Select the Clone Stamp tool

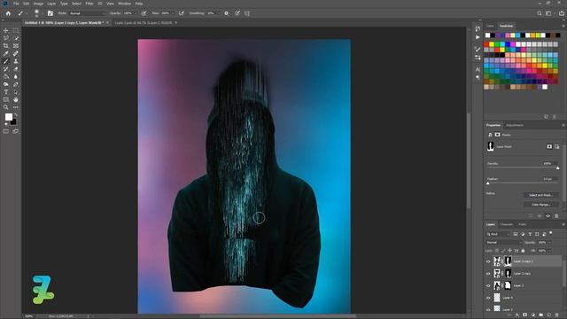pyautogui.click(x=16, y=61)
